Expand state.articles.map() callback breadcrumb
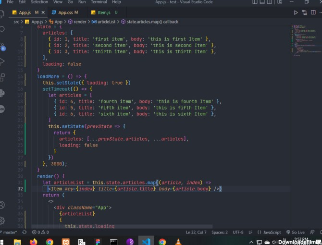This screenshot has width=322, height=245. (x=149, y=22)
